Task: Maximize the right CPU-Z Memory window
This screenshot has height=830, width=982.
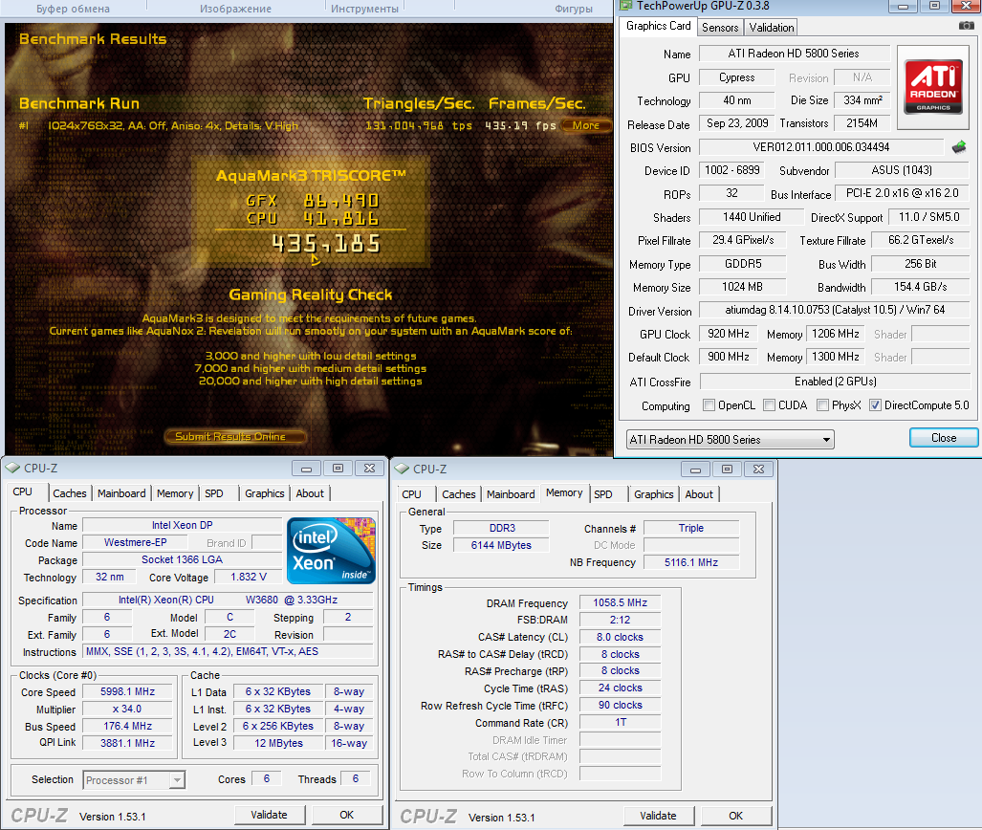Action: 727,470
